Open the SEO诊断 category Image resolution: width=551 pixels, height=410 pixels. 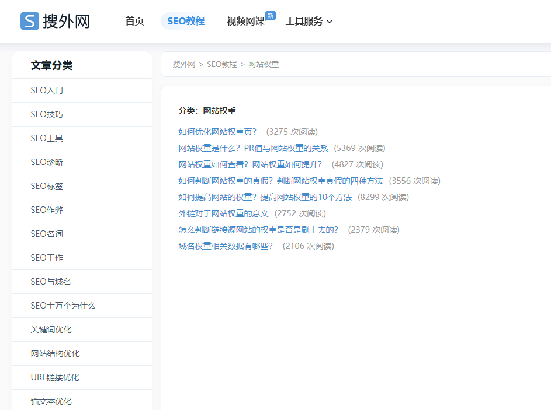(82, 162)
